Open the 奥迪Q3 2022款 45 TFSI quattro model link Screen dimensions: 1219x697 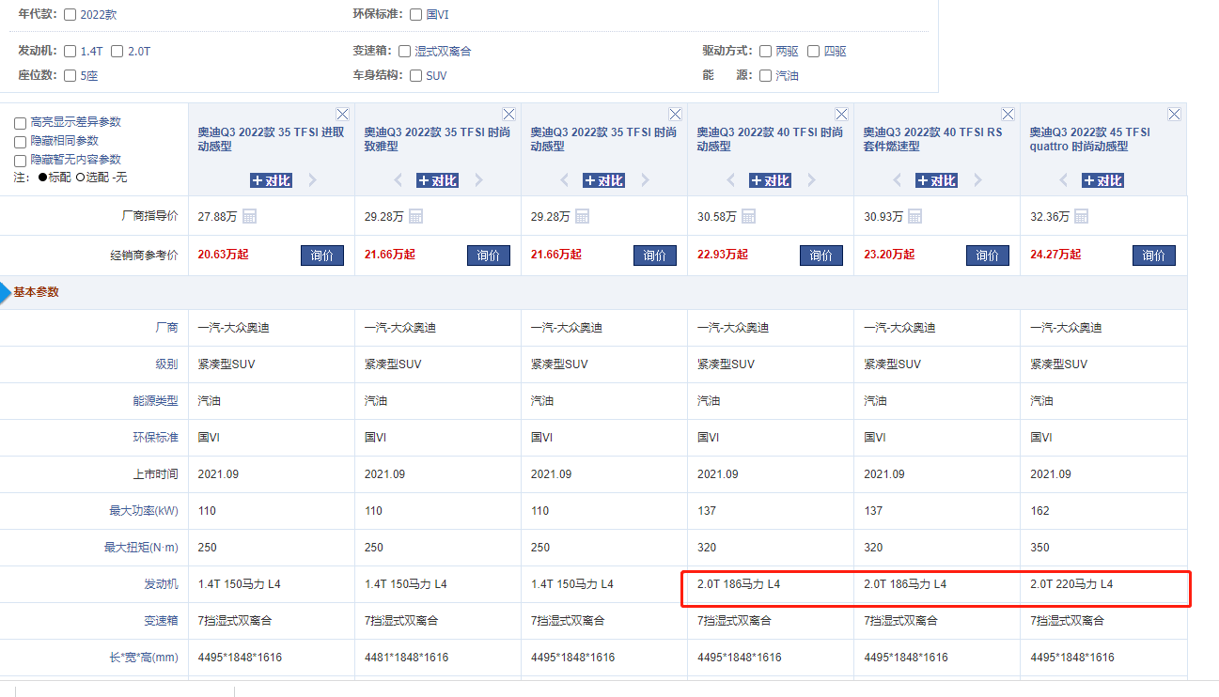(1092, 138)
